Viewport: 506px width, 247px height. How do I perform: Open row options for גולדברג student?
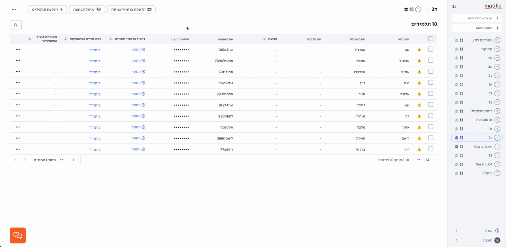click(18, 72)
